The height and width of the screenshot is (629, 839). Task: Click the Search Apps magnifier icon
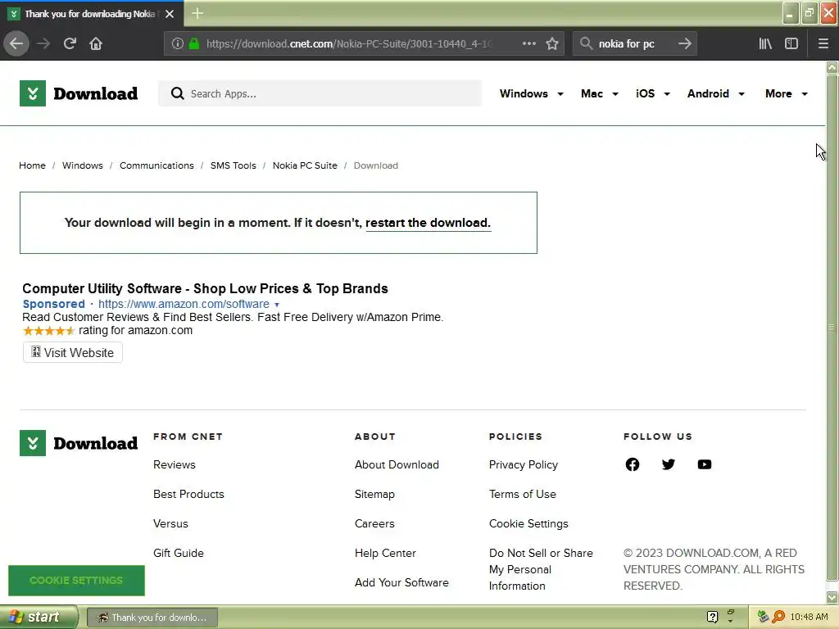click(x=177, y=93)
